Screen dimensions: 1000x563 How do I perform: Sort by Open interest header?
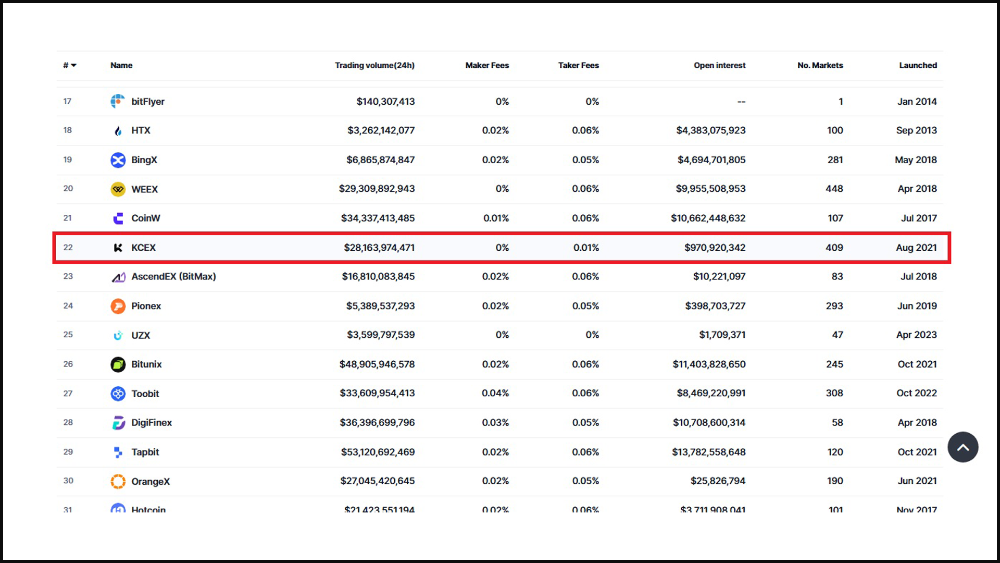point(719,65)
